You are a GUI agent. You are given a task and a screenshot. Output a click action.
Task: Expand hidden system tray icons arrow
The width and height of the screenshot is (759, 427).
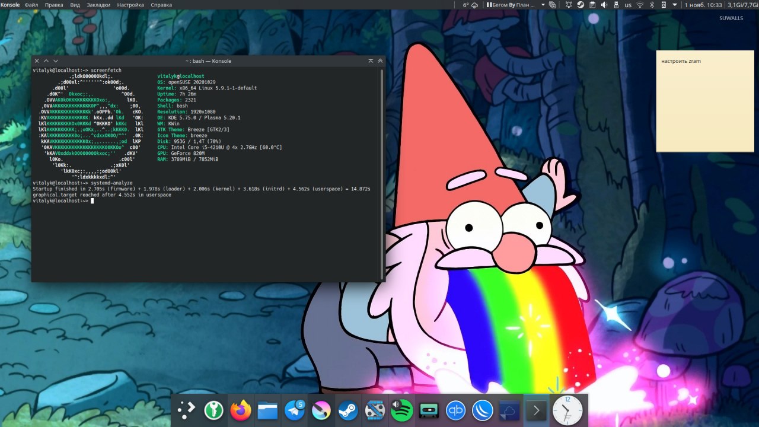pos(675,5)
